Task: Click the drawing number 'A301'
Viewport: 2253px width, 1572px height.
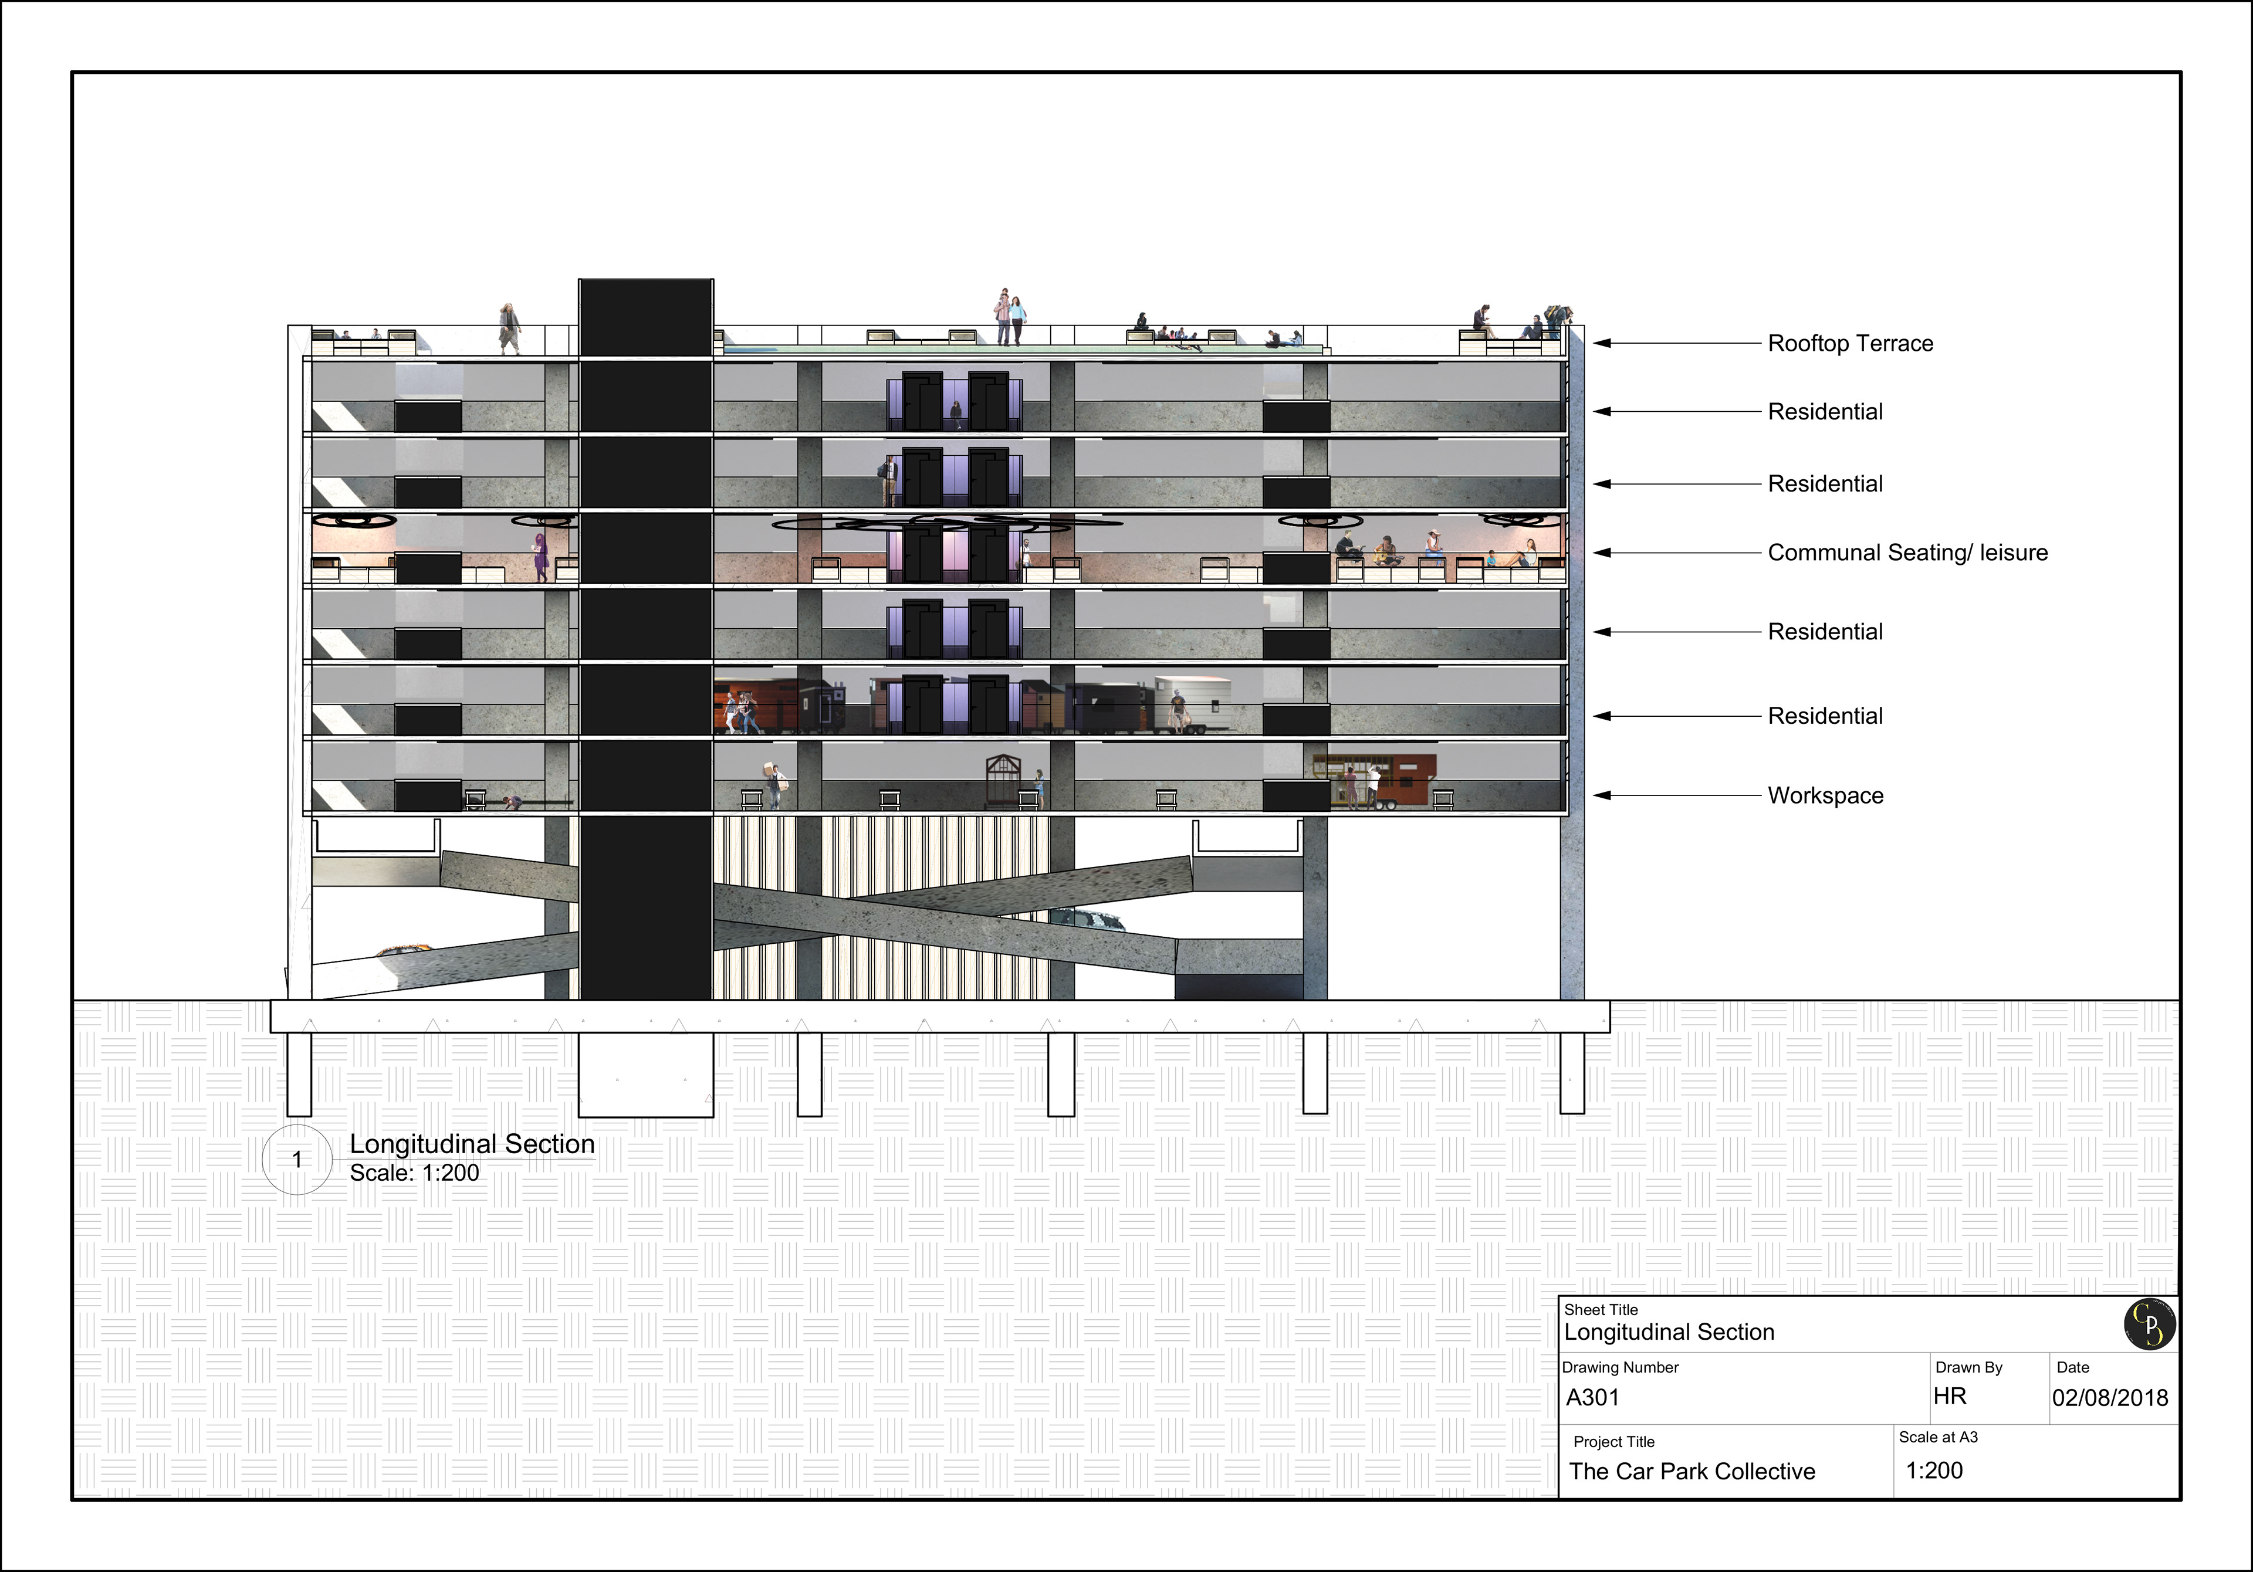Action: pyautogui.click(x=1592, y=1397)
